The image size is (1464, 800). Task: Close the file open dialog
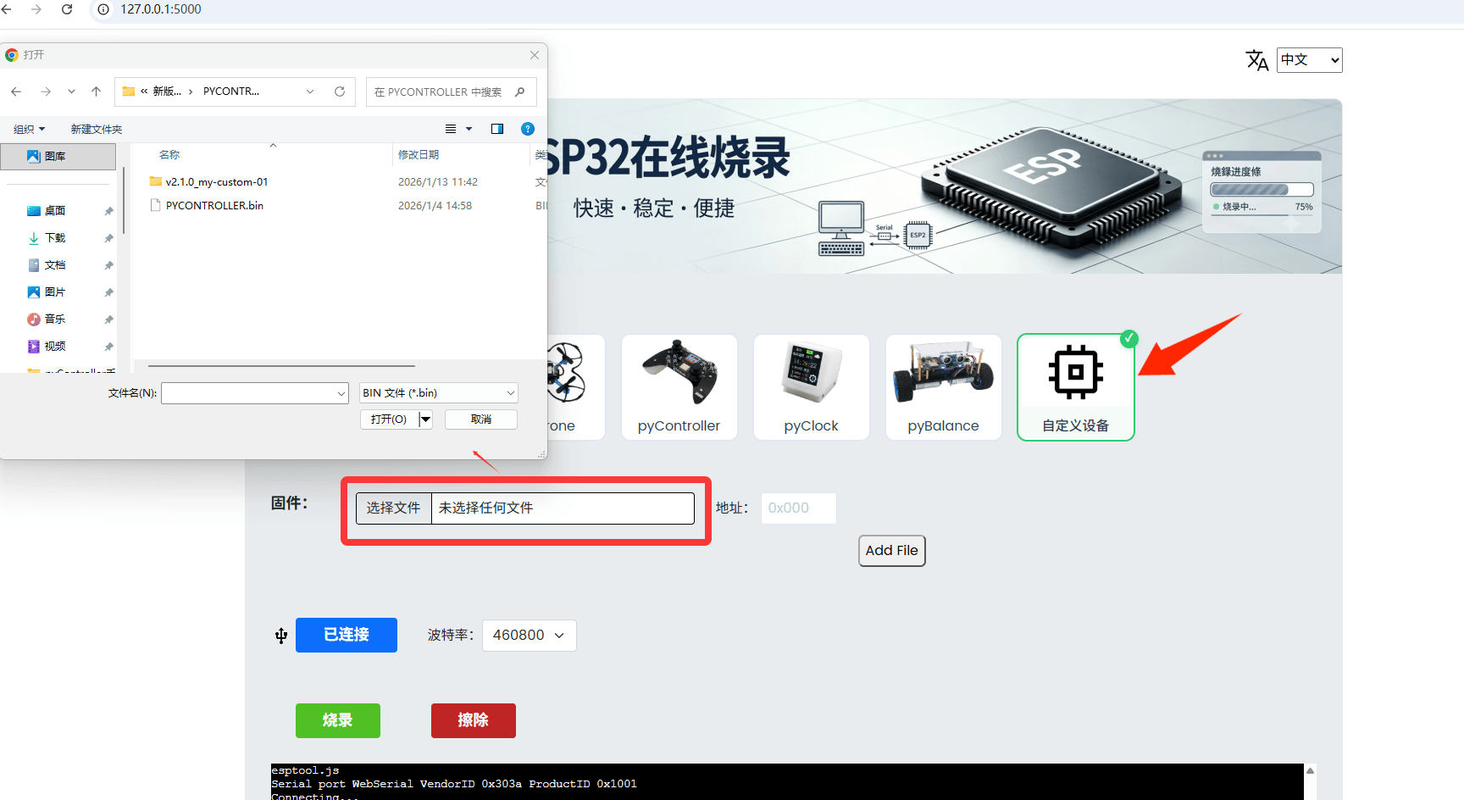click(x=535, y=55)
